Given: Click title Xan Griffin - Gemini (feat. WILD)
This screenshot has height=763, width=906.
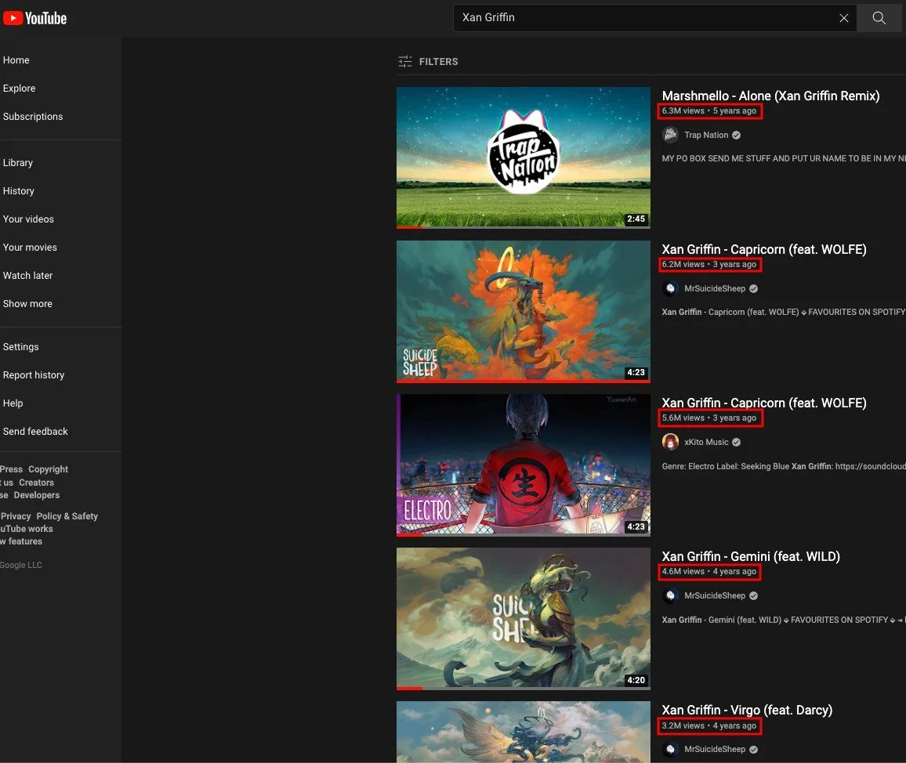Looking at the screenshot, I should click(x=751, y=557).
